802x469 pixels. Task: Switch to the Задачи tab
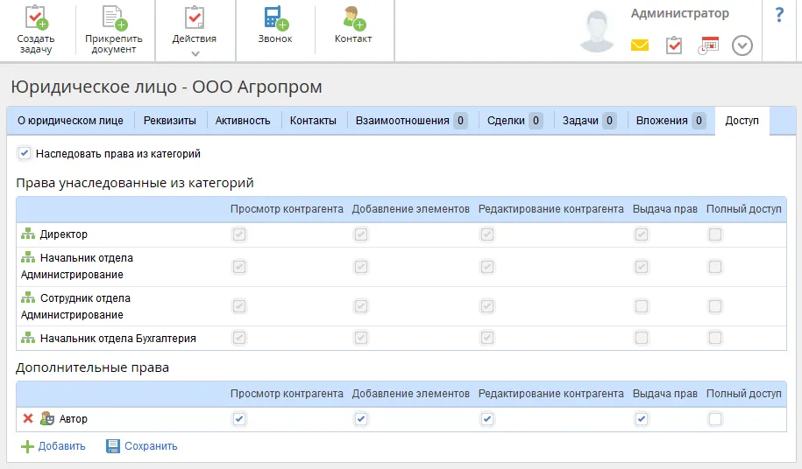[589, 121]
